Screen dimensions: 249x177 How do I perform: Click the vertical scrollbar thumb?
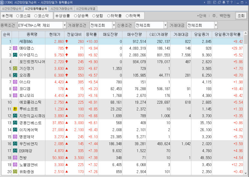pos(245,39)
